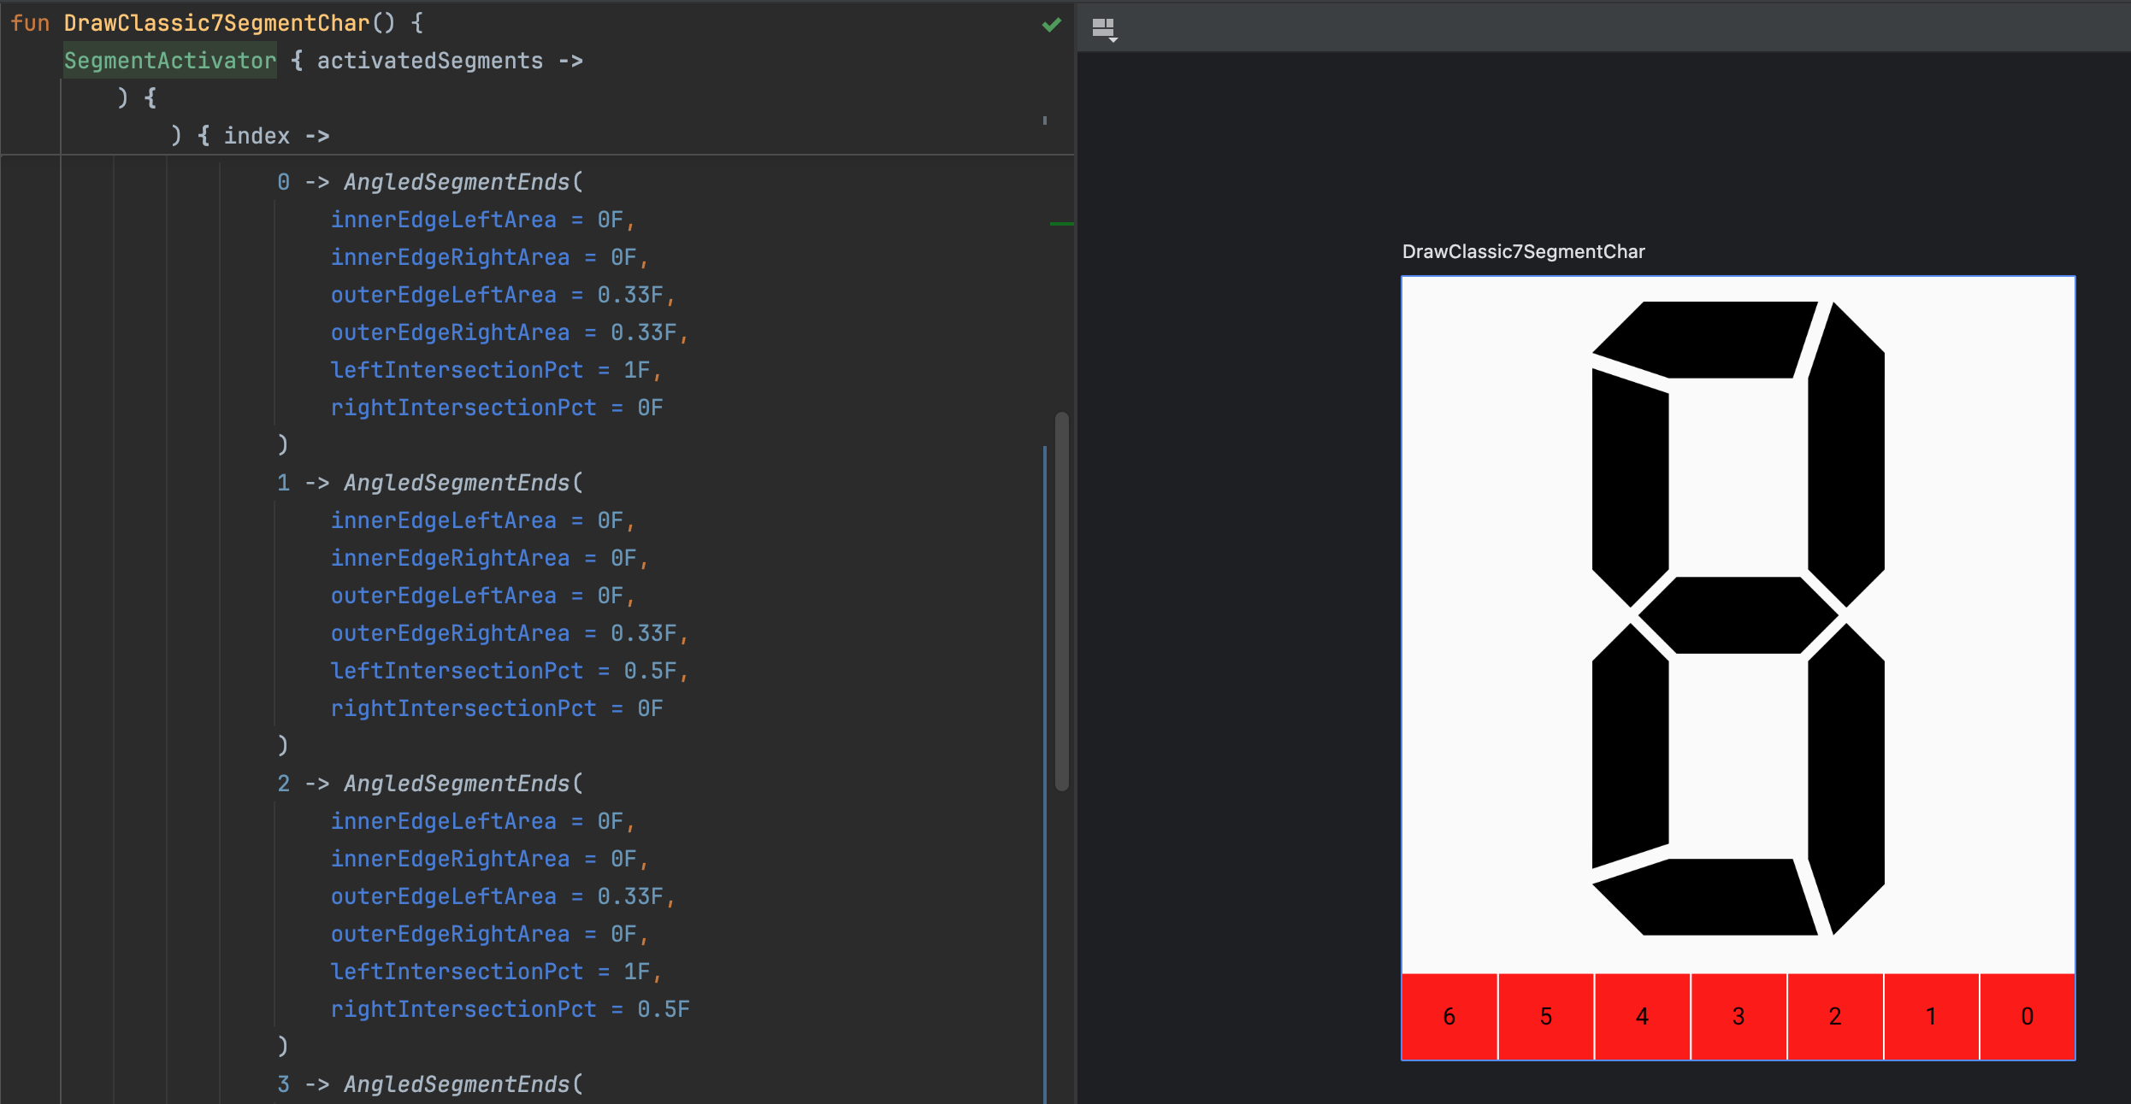The width and height of the screenshot is (2131, 1104).
Task: Toggle segment button 4 in preview
Action: click(x=1642, y=1016)
